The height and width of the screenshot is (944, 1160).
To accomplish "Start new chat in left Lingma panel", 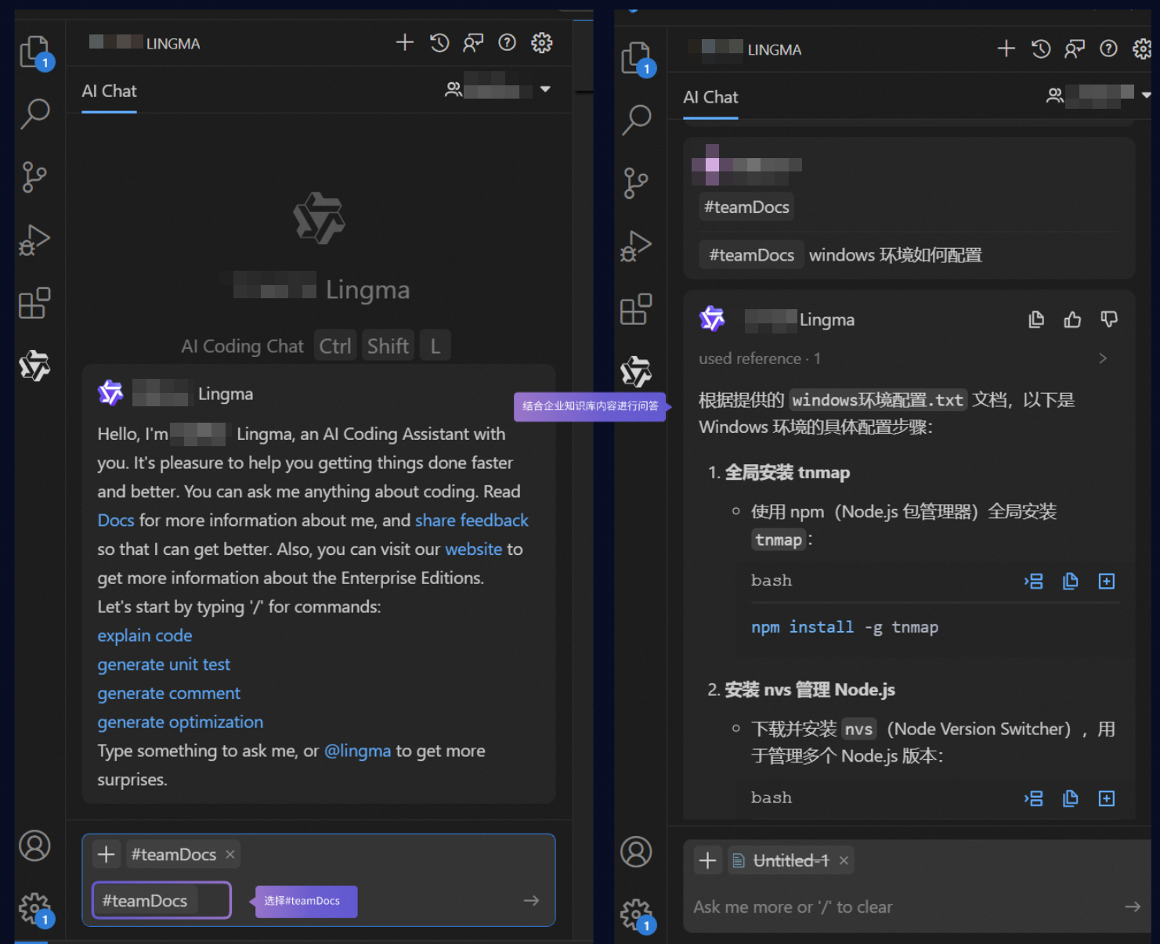I will click(405, 42).
